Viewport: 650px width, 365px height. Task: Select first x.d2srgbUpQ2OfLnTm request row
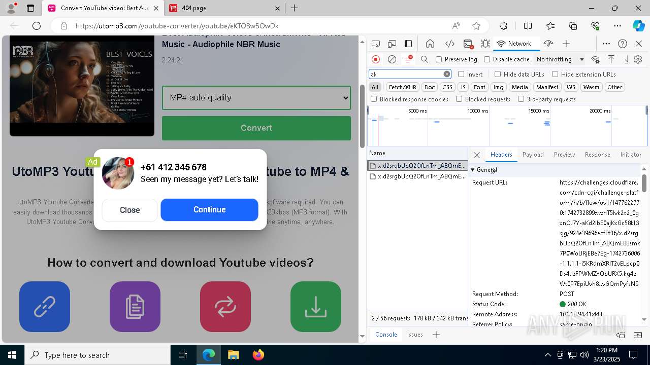tap(417, 166)
